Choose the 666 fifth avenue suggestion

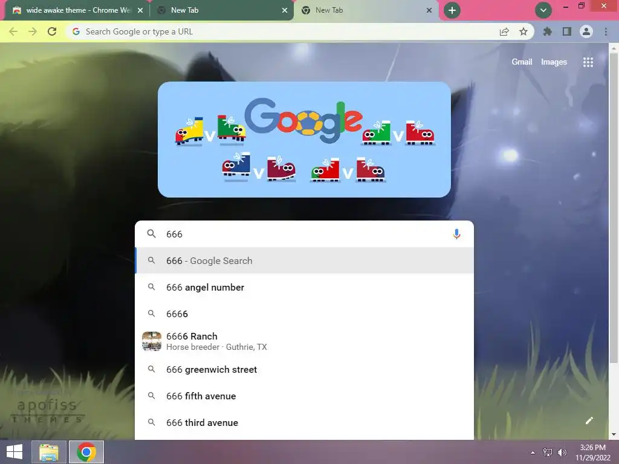[x=305, y=396]
